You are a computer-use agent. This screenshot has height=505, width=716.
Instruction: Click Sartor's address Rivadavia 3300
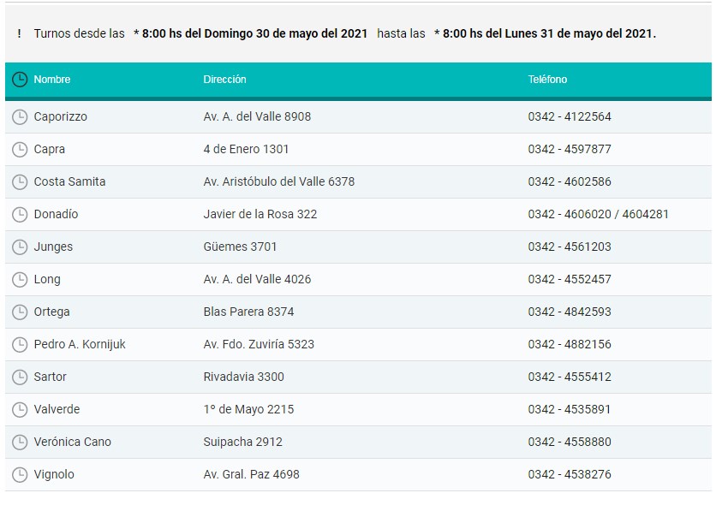[243, 377]
